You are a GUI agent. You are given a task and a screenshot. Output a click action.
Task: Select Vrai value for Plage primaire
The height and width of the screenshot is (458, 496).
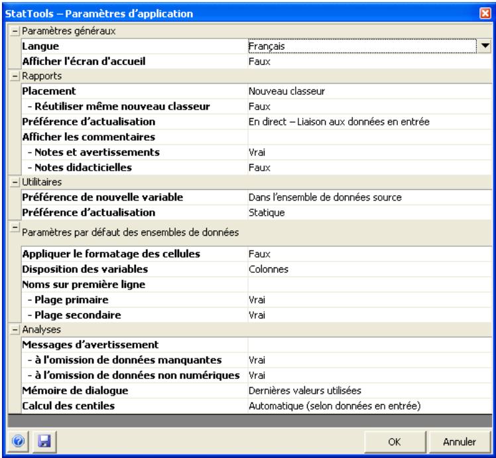[x=369, y=300]
